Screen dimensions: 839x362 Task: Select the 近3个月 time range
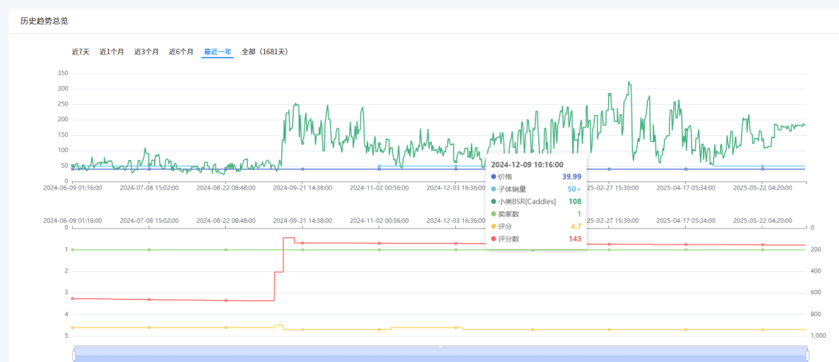coord(146,52)
